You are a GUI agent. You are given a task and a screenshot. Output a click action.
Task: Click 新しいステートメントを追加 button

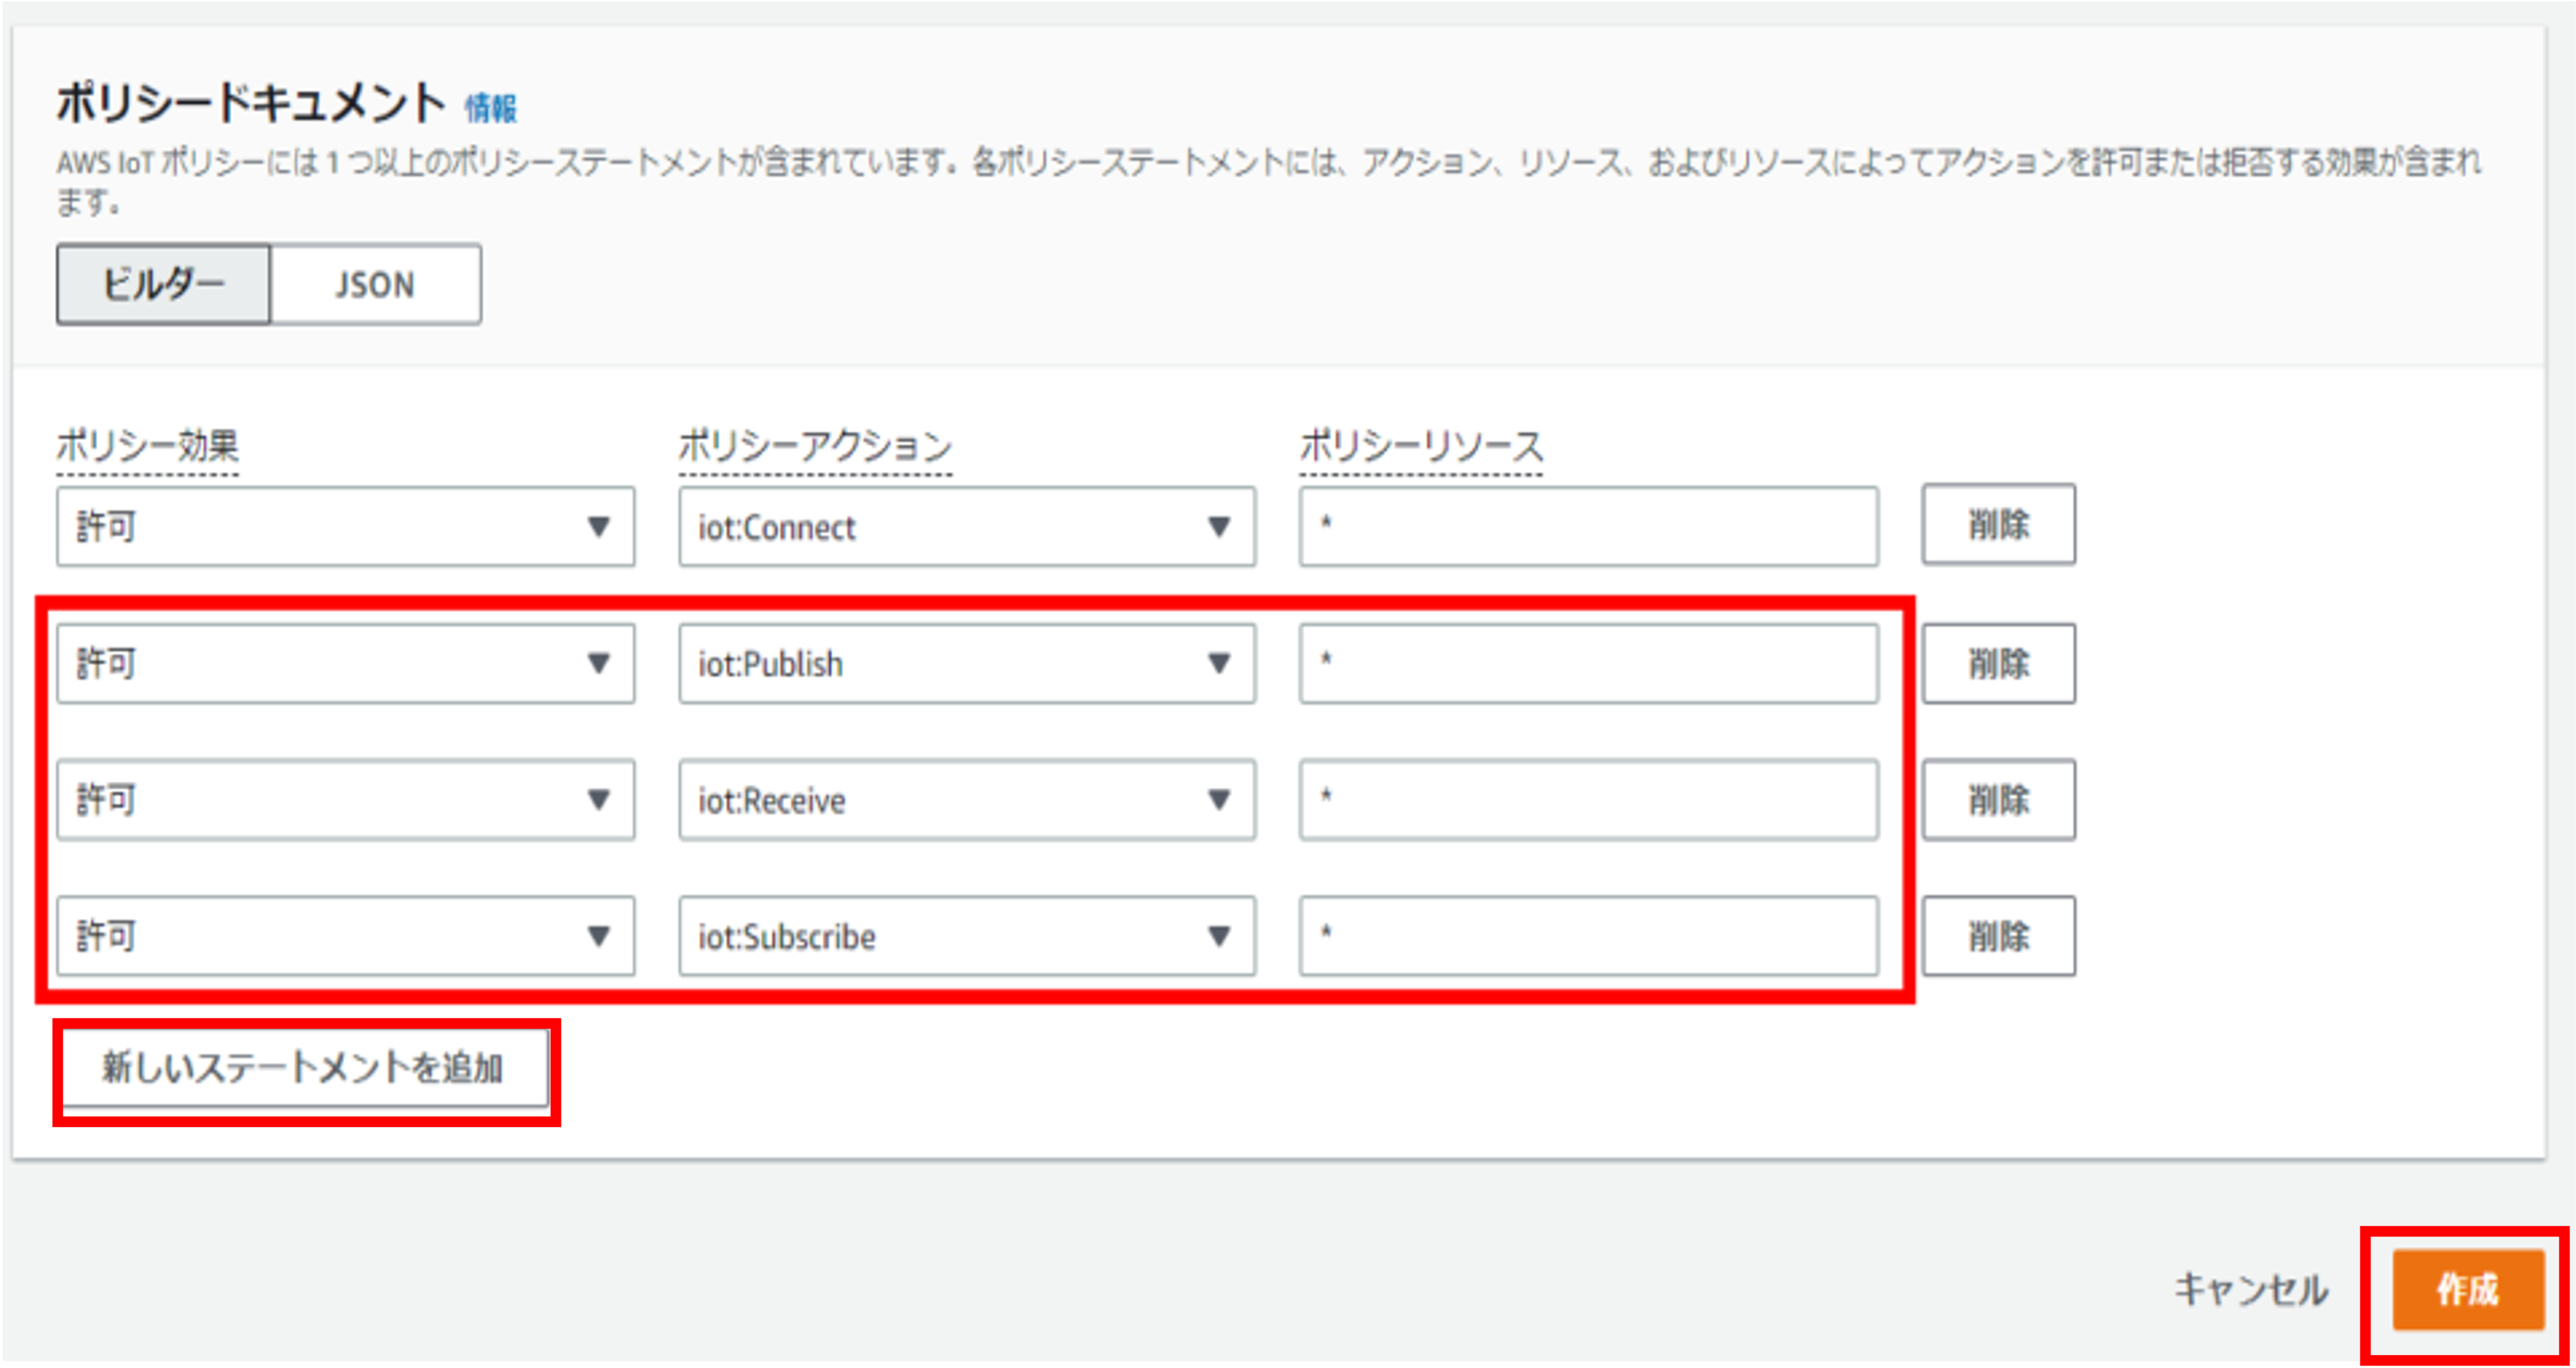tap(303, 1069)
